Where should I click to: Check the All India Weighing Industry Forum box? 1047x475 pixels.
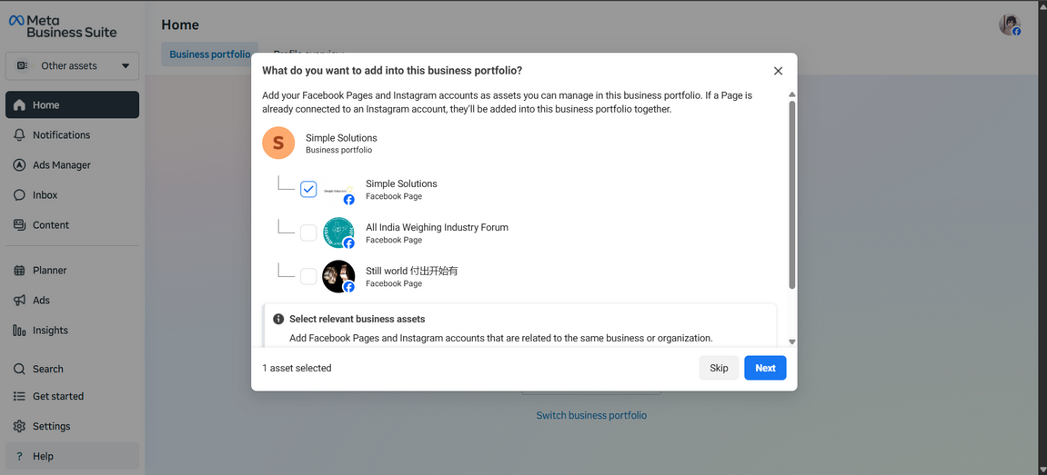(x=308, y=233)
